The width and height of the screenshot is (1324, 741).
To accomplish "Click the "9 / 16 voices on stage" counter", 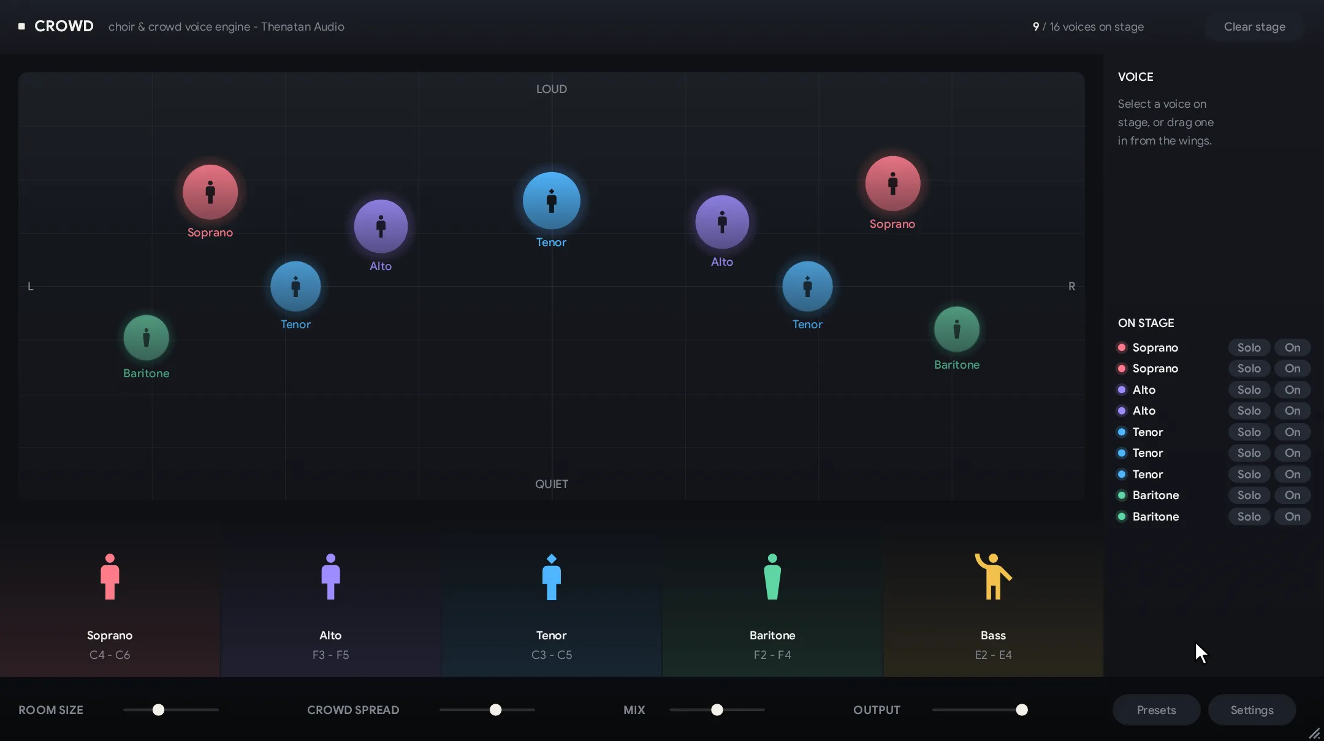I will (x=1088, y=27).
